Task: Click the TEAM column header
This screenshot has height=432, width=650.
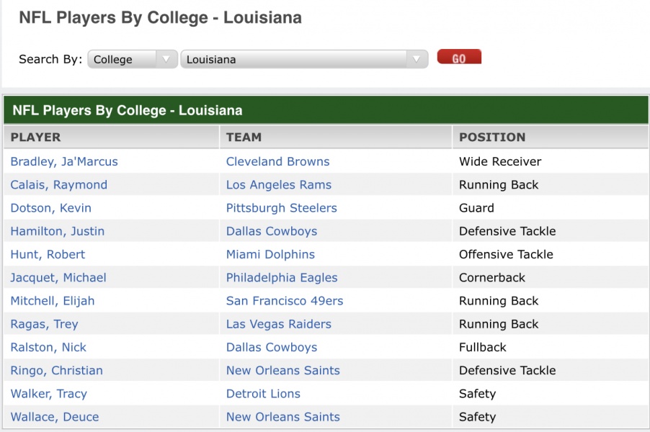Action: click(244, 137)
